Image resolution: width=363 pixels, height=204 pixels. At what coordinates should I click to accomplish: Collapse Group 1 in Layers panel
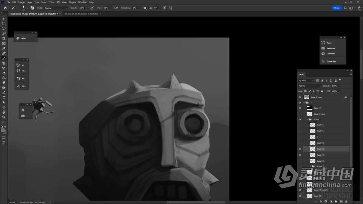point(307,119)
